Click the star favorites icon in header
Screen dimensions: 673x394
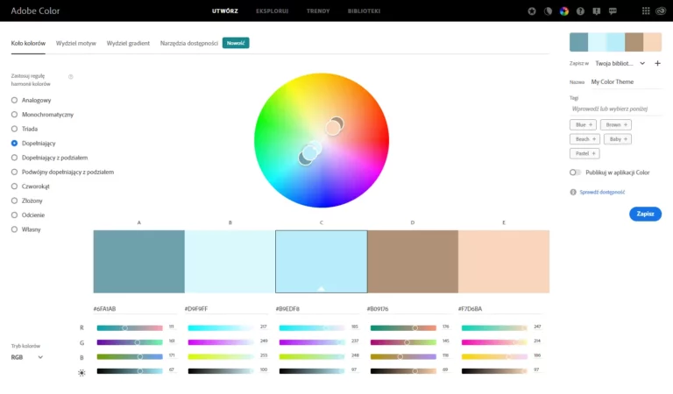pyautogui.click(x=532, y=11)
